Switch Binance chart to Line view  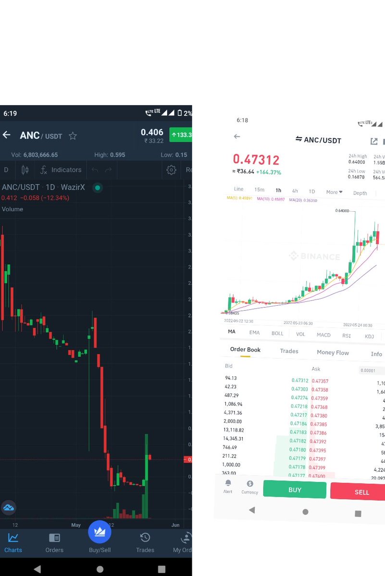coord(238,189)
